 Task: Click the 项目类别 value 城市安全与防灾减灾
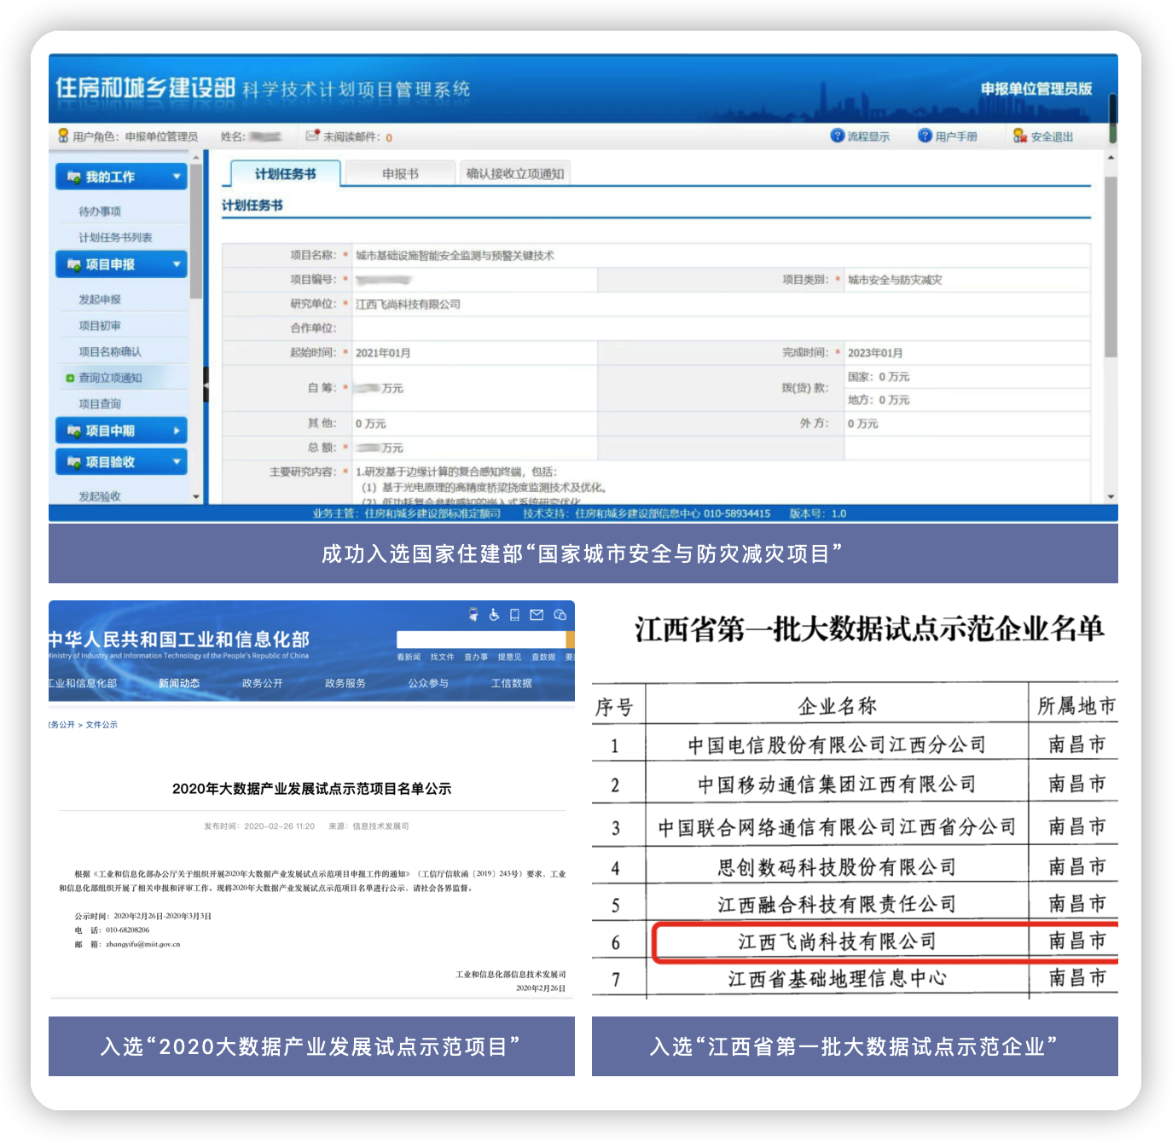click(x=895, y=280)
